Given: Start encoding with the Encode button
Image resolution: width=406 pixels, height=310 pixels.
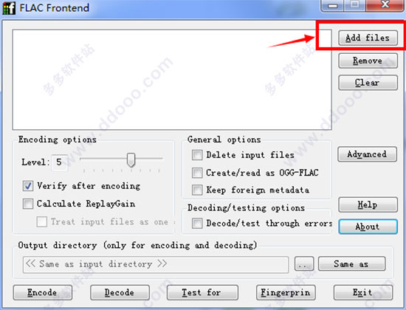Looking at the screenshot, I should [43, 292].
